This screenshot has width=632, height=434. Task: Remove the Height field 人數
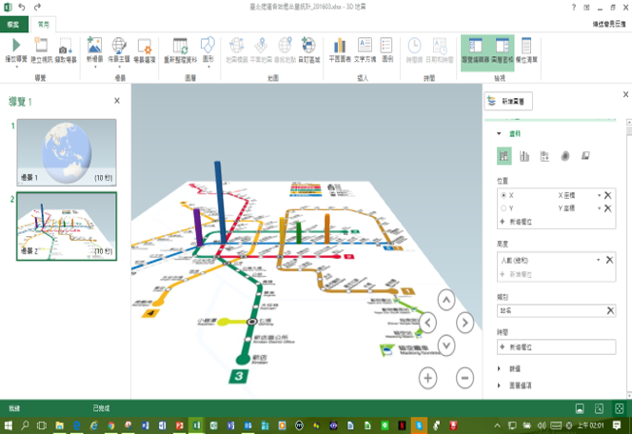(x=609, y=260)
